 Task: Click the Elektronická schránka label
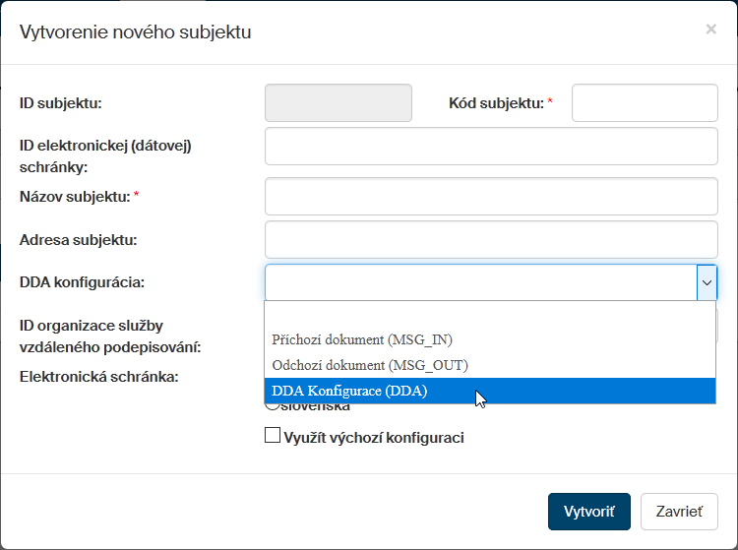(x=98, y=376)
